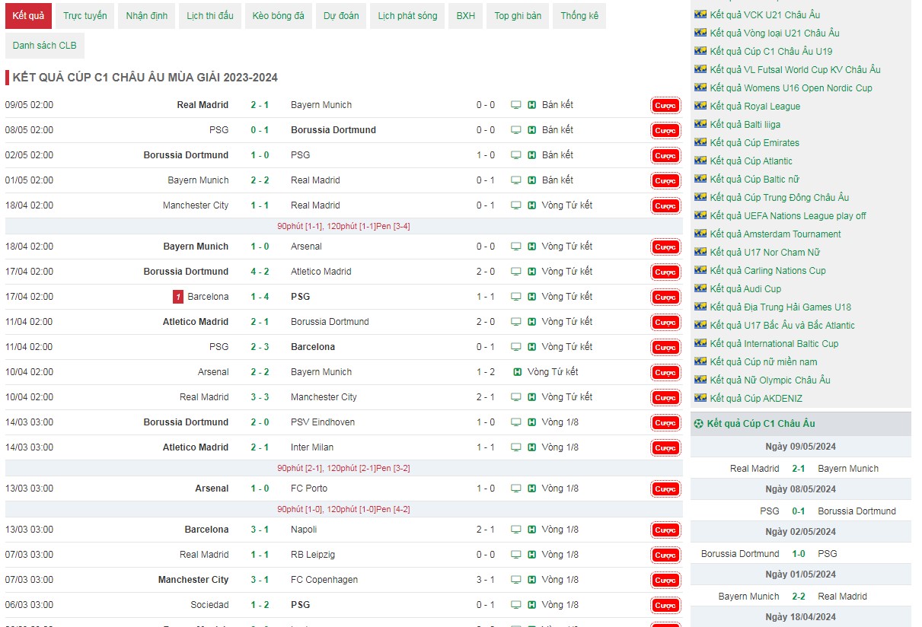922x627 pixels.
Task: Open Kết quả UEFA Nations League play off
Action: [x=788, y=215]
